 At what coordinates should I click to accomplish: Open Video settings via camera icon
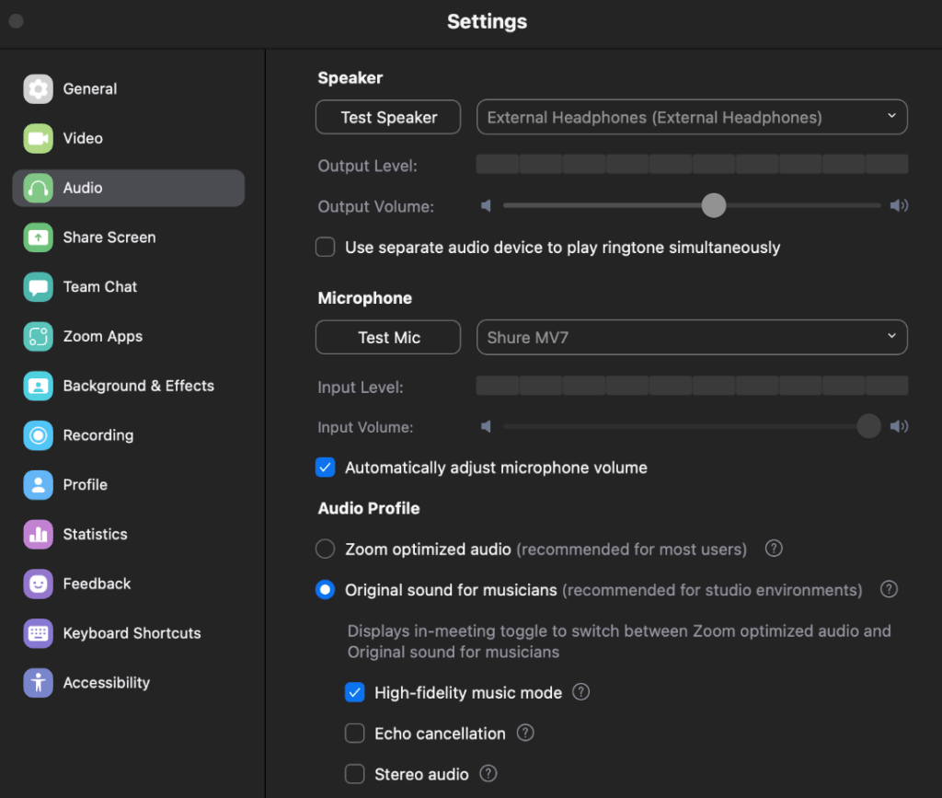coord(38,139)
